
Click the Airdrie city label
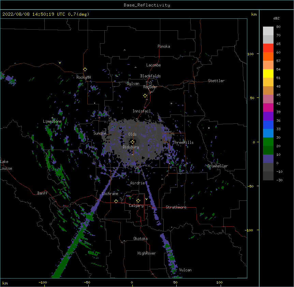[x=137, y=183]
